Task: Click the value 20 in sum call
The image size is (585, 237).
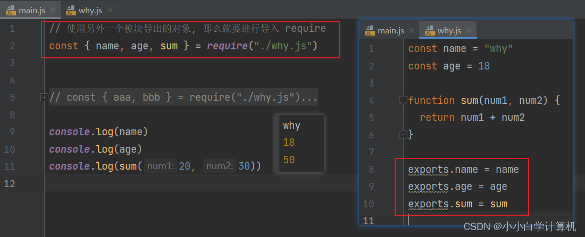Action: pos(185,166)
